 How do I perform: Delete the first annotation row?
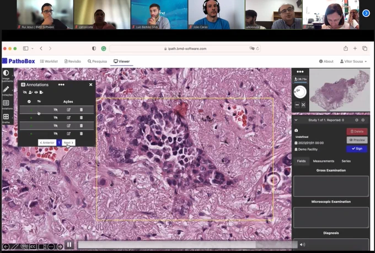coord(81,110)
